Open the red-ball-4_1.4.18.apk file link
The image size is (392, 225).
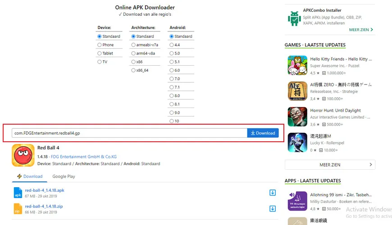pos(45,190)
